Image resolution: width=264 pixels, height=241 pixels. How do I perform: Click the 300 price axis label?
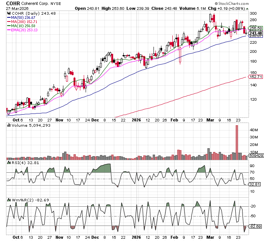click(x=253, y=14)
